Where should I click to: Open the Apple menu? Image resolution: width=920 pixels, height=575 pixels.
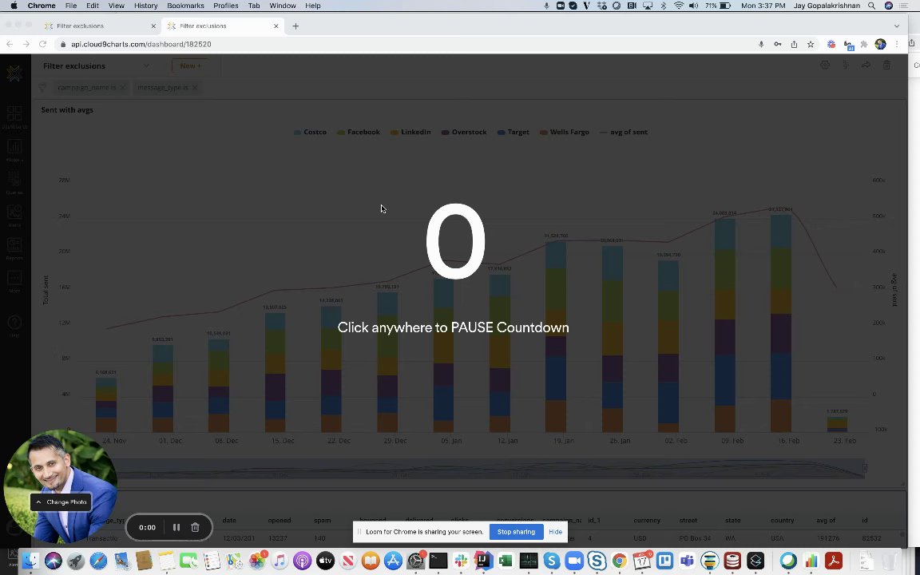click(14, 6)
